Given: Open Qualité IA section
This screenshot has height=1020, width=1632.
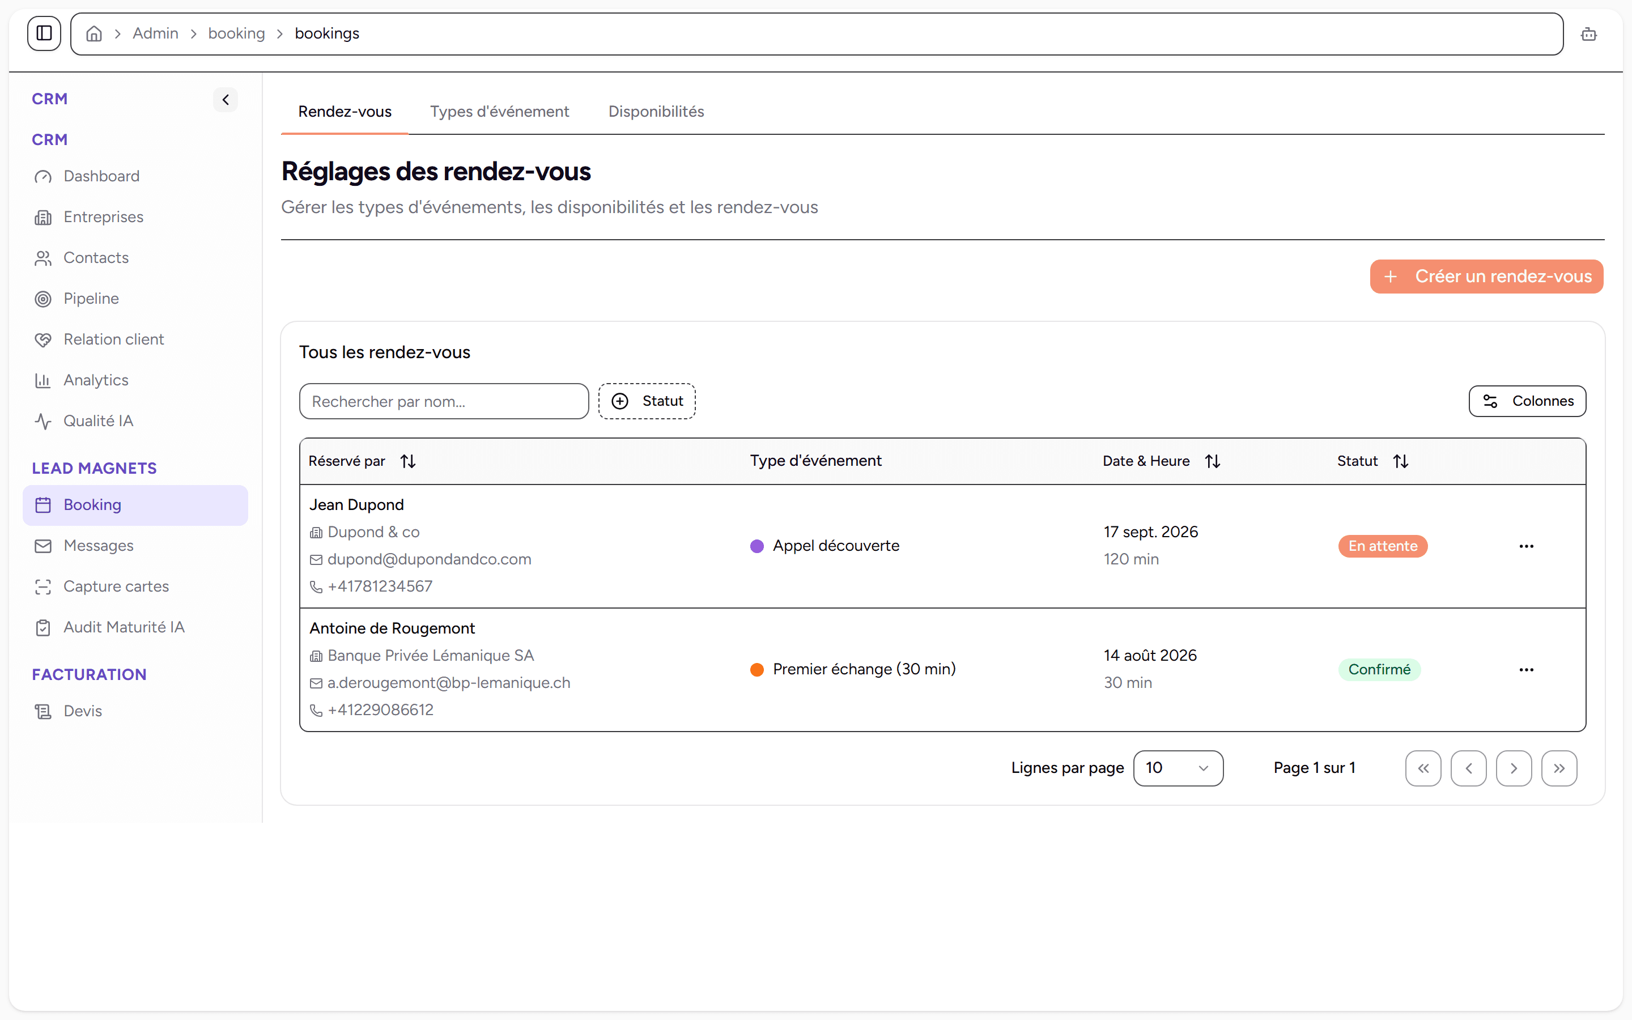Looking at the screenshot, I should point(135,421).
